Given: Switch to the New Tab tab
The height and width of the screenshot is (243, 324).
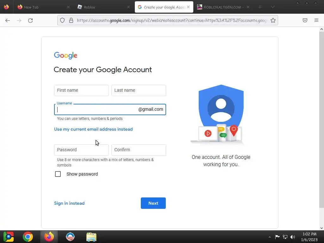Looking at the screenshot, I should click(44, 7).
